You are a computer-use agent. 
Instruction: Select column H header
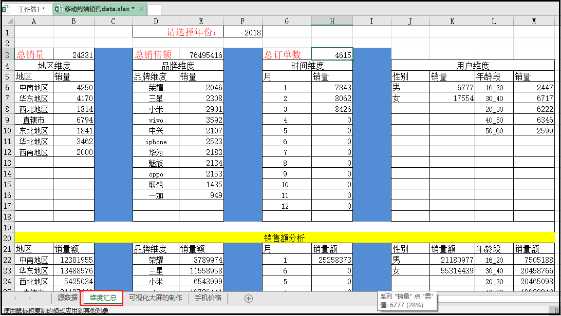(332, 21)
